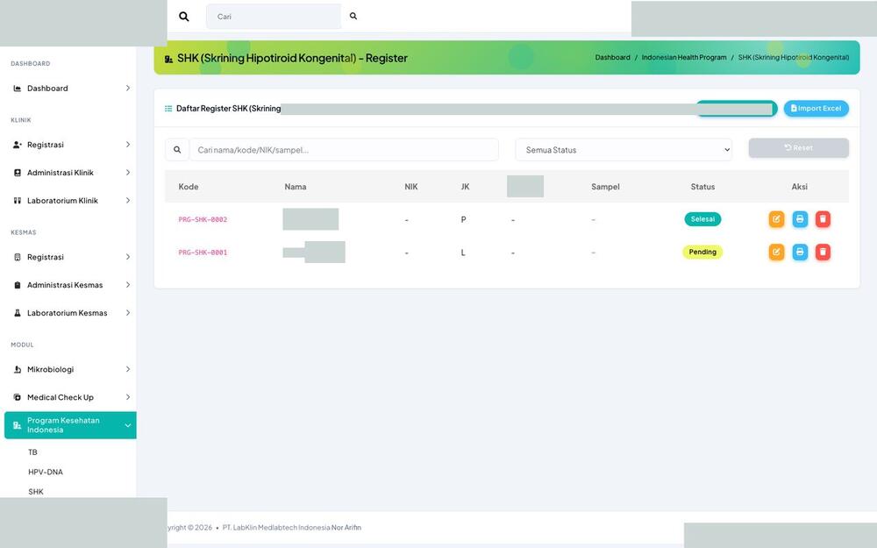Edit record PRG-SHK-0002 using orange icon
The height and width of the screenshot is (548, 877).
click(776, 219)
